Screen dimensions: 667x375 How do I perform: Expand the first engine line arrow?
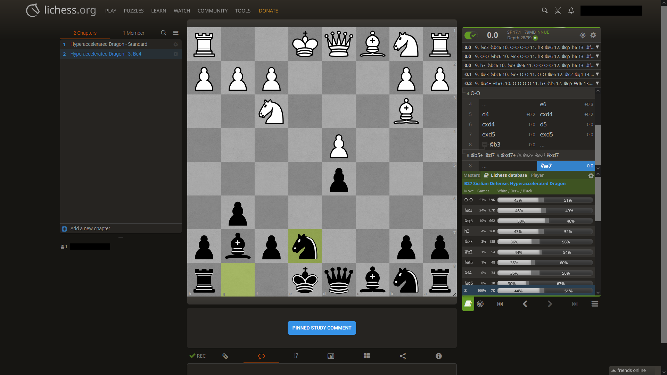[x=597, y=47]
